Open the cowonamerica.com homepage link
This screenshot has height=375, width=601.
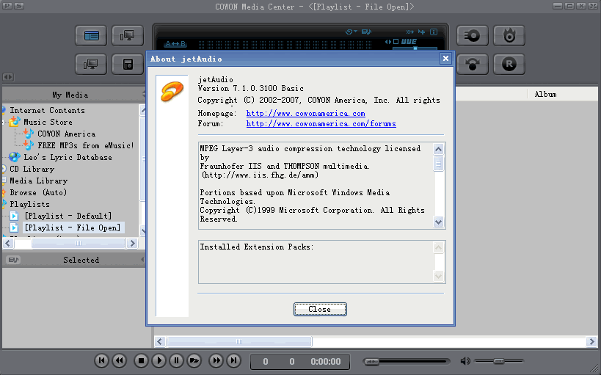click(x=305, y=114)
